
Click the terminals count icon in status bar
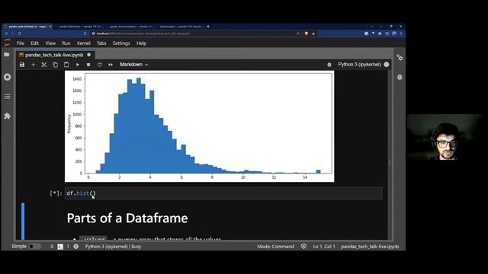coord(60,247)
